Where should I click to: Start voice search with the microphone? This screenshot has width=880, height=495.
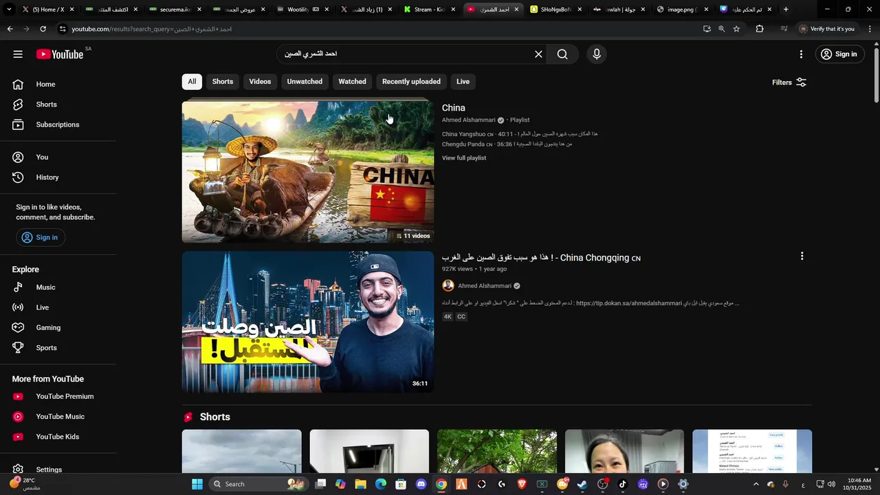click(596, 54)
